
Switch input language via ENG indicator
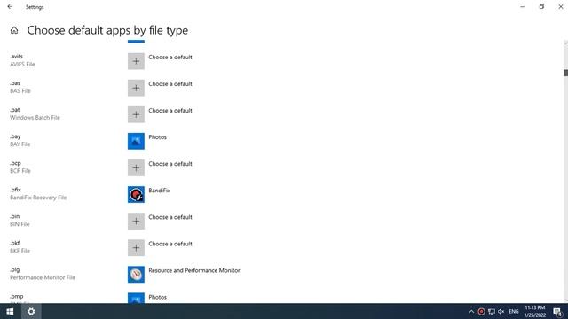point(514,311)
